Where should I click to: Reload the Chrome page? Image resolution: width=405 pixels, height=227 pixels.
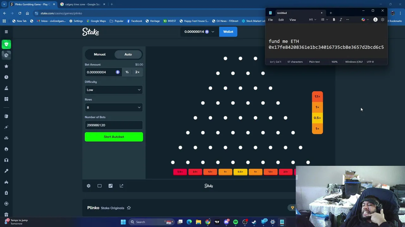coord(20,13)
